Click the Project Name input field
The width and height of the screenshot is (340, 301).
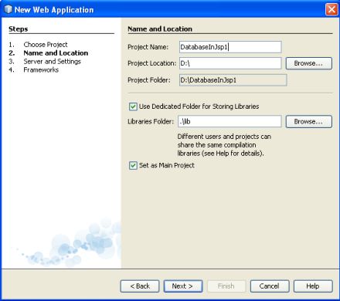[230, 47]
